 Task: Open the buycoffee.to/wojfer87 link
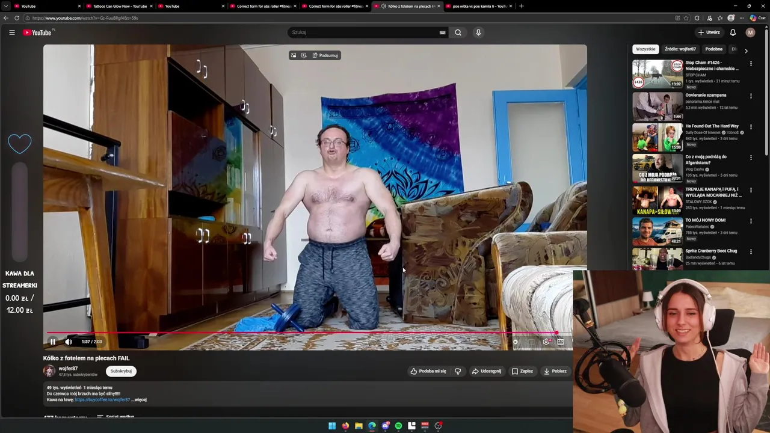tap(102, 400)
